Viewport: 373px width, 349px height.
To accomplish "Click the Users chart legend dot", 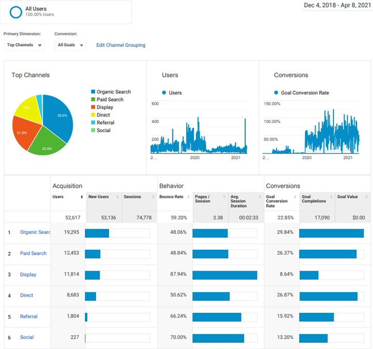I will pyautogui.click(x=164, y=93).
